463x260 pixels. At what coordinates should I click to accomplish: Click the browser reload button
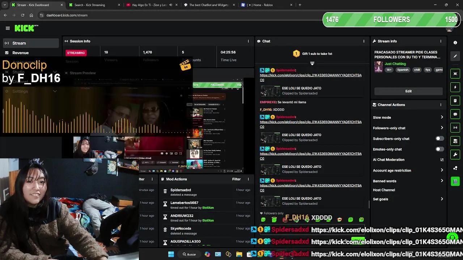pyautogui.click(x=22, y=15)
